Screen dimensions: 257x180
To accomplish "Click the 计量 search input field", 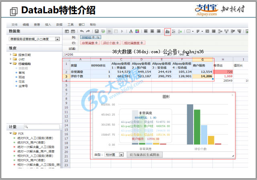I will [42, 127].
